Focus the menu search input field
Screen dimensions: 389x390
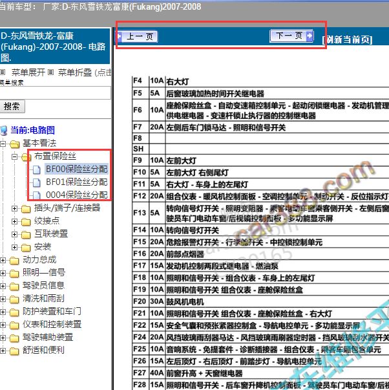(55, 92)
